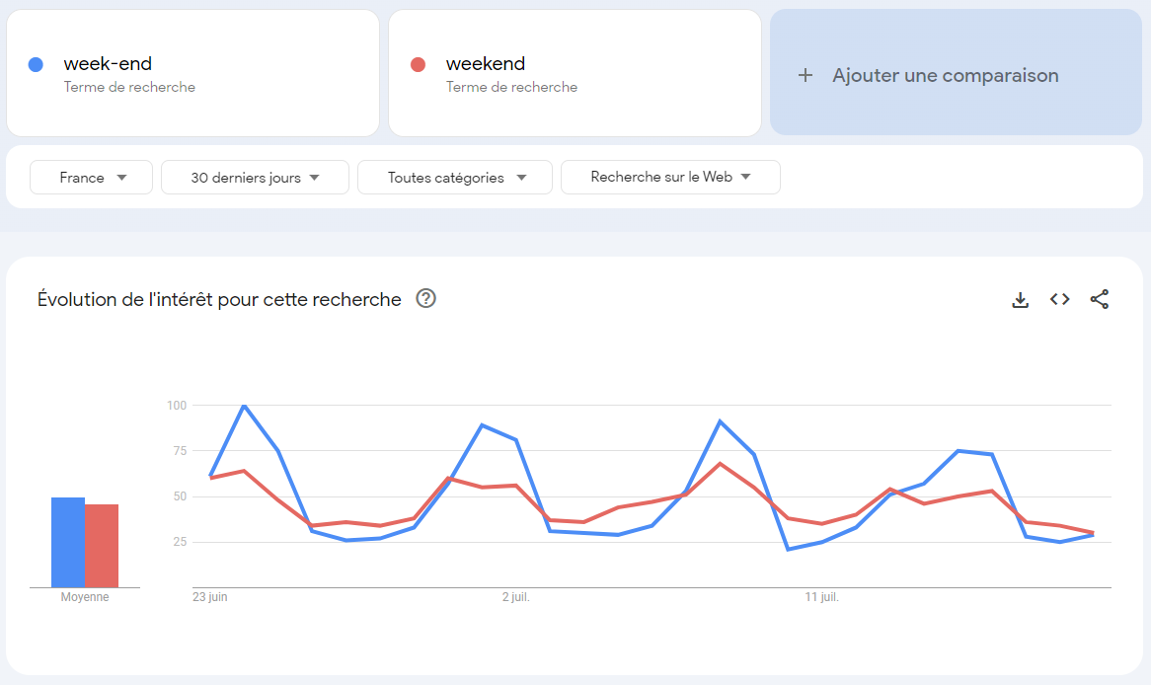Image resolution: width=1151 pixels, height=685 pixels.
Task: Open the Recherche sur le Web dropdown
Action: pos(670,177)
